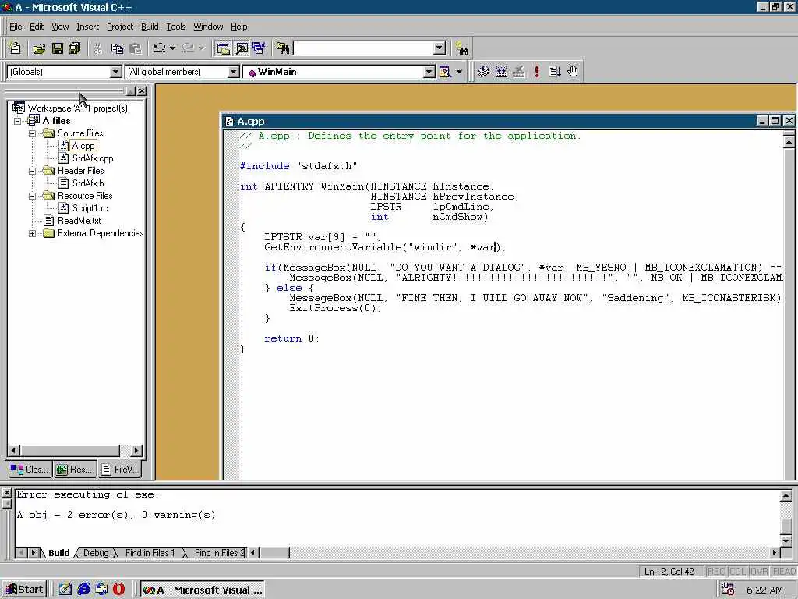
Task: Click the Search binoculars icon
Action: [x=462, y=48]
